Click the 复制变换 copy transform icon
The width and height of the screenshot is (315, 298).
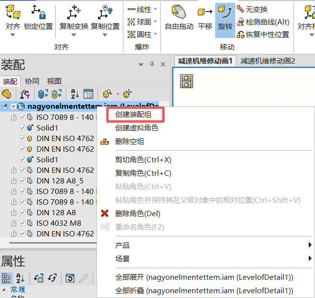[x=74, y=13]
